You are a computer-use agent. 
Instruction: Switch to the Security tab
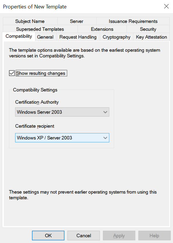[148, 29]
